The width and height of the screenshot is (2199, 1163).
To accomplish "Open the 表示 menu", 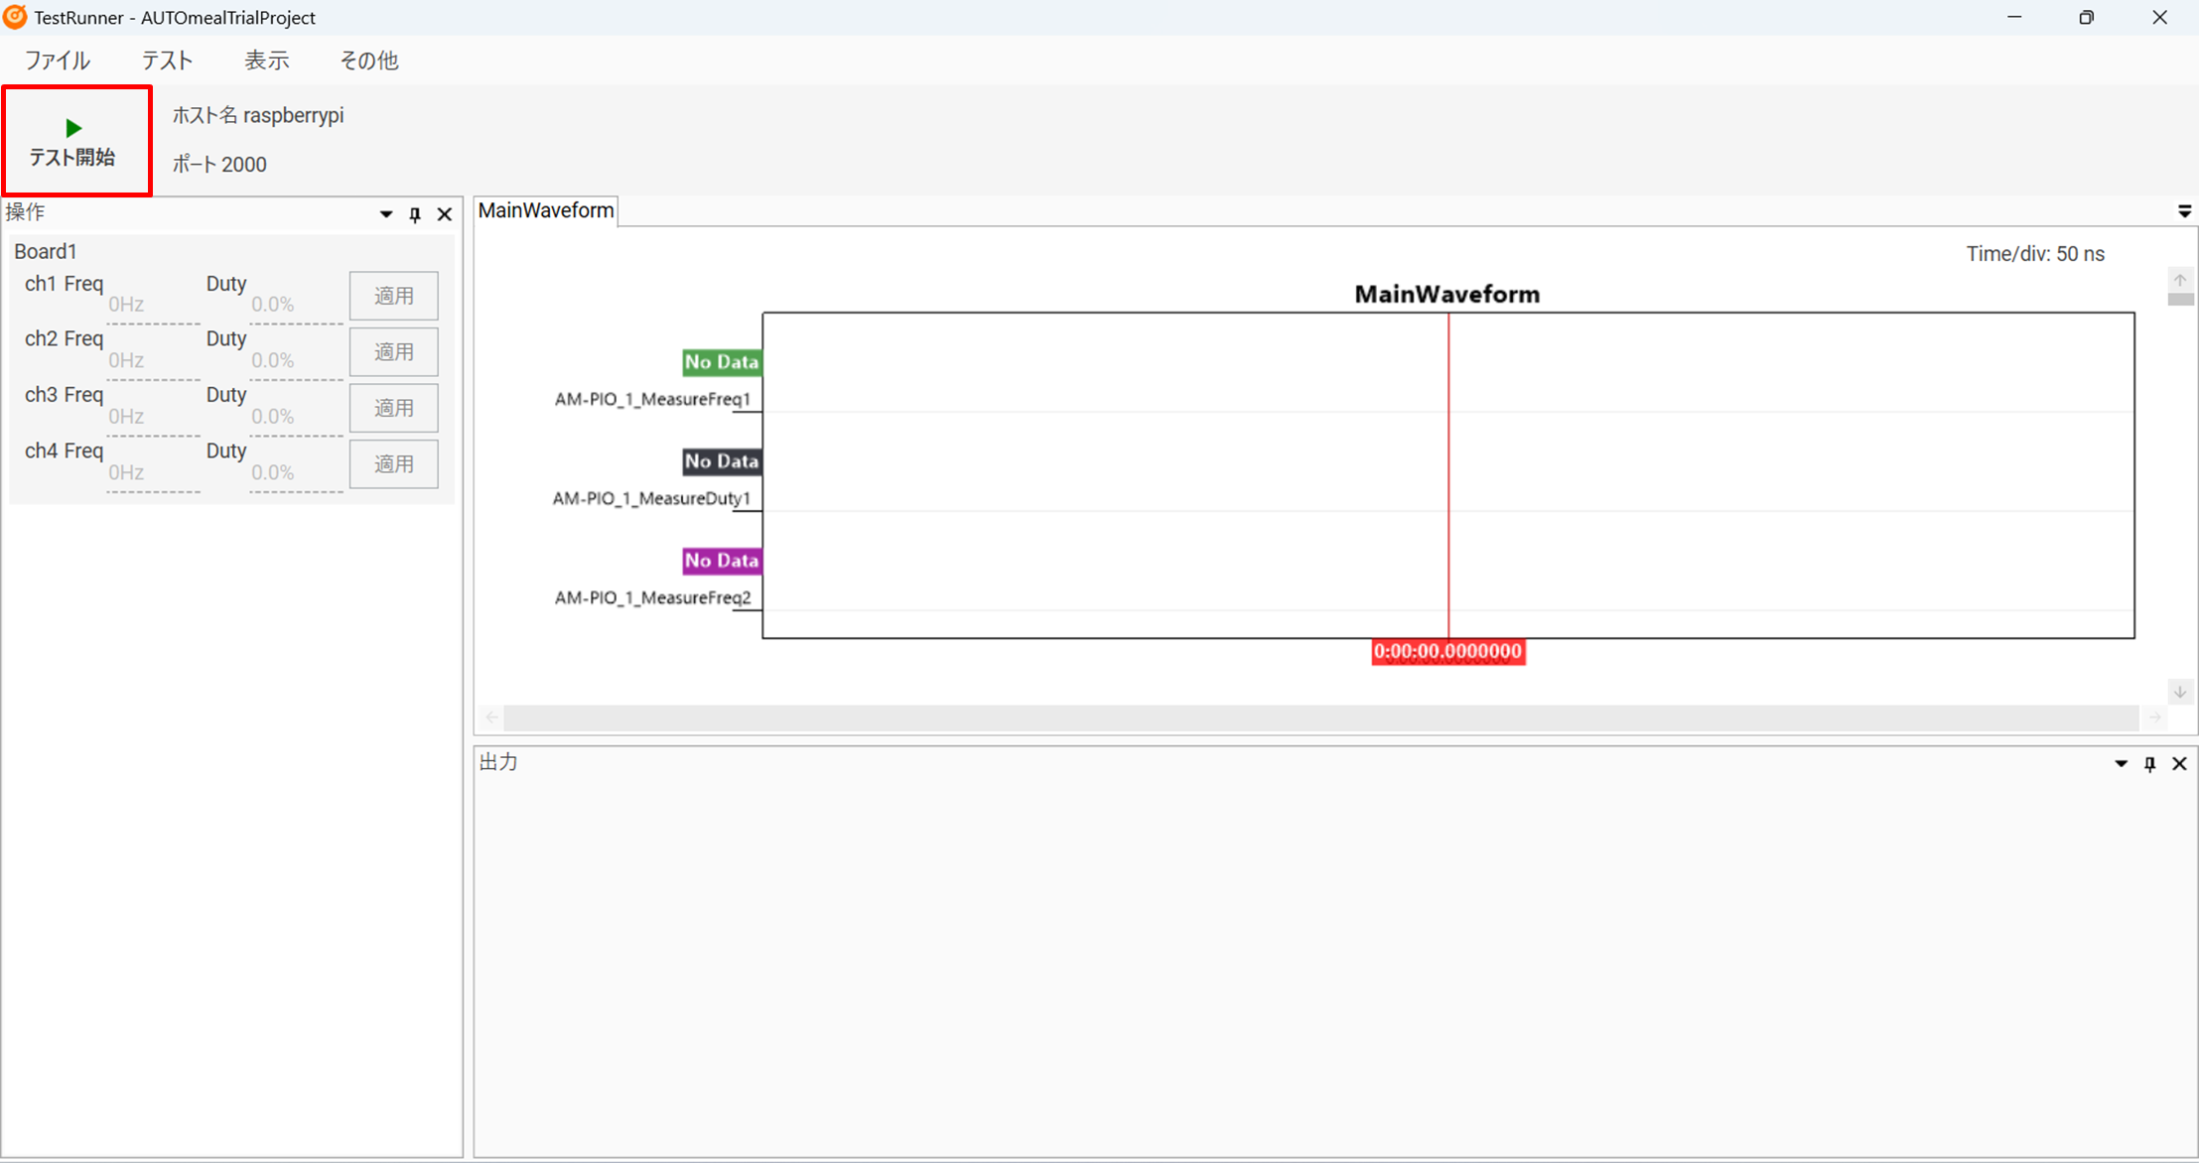I will click(x=267, y=61).
